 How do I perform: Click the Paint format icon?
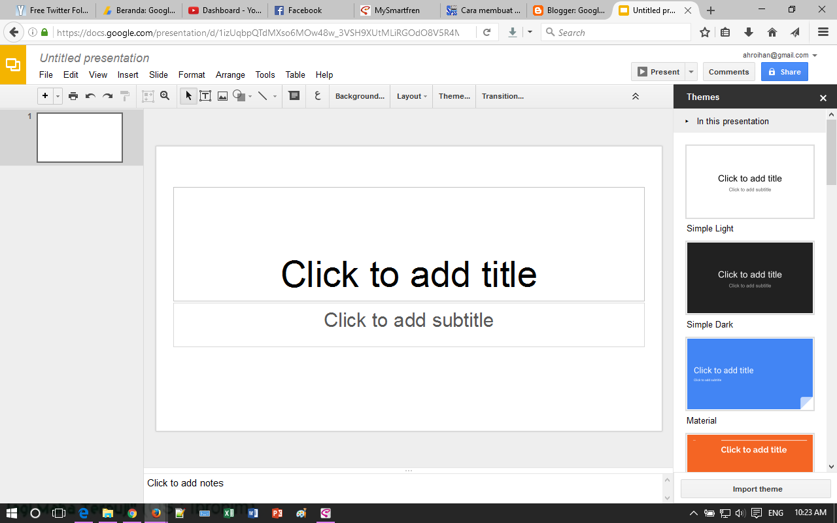point(124,95)
